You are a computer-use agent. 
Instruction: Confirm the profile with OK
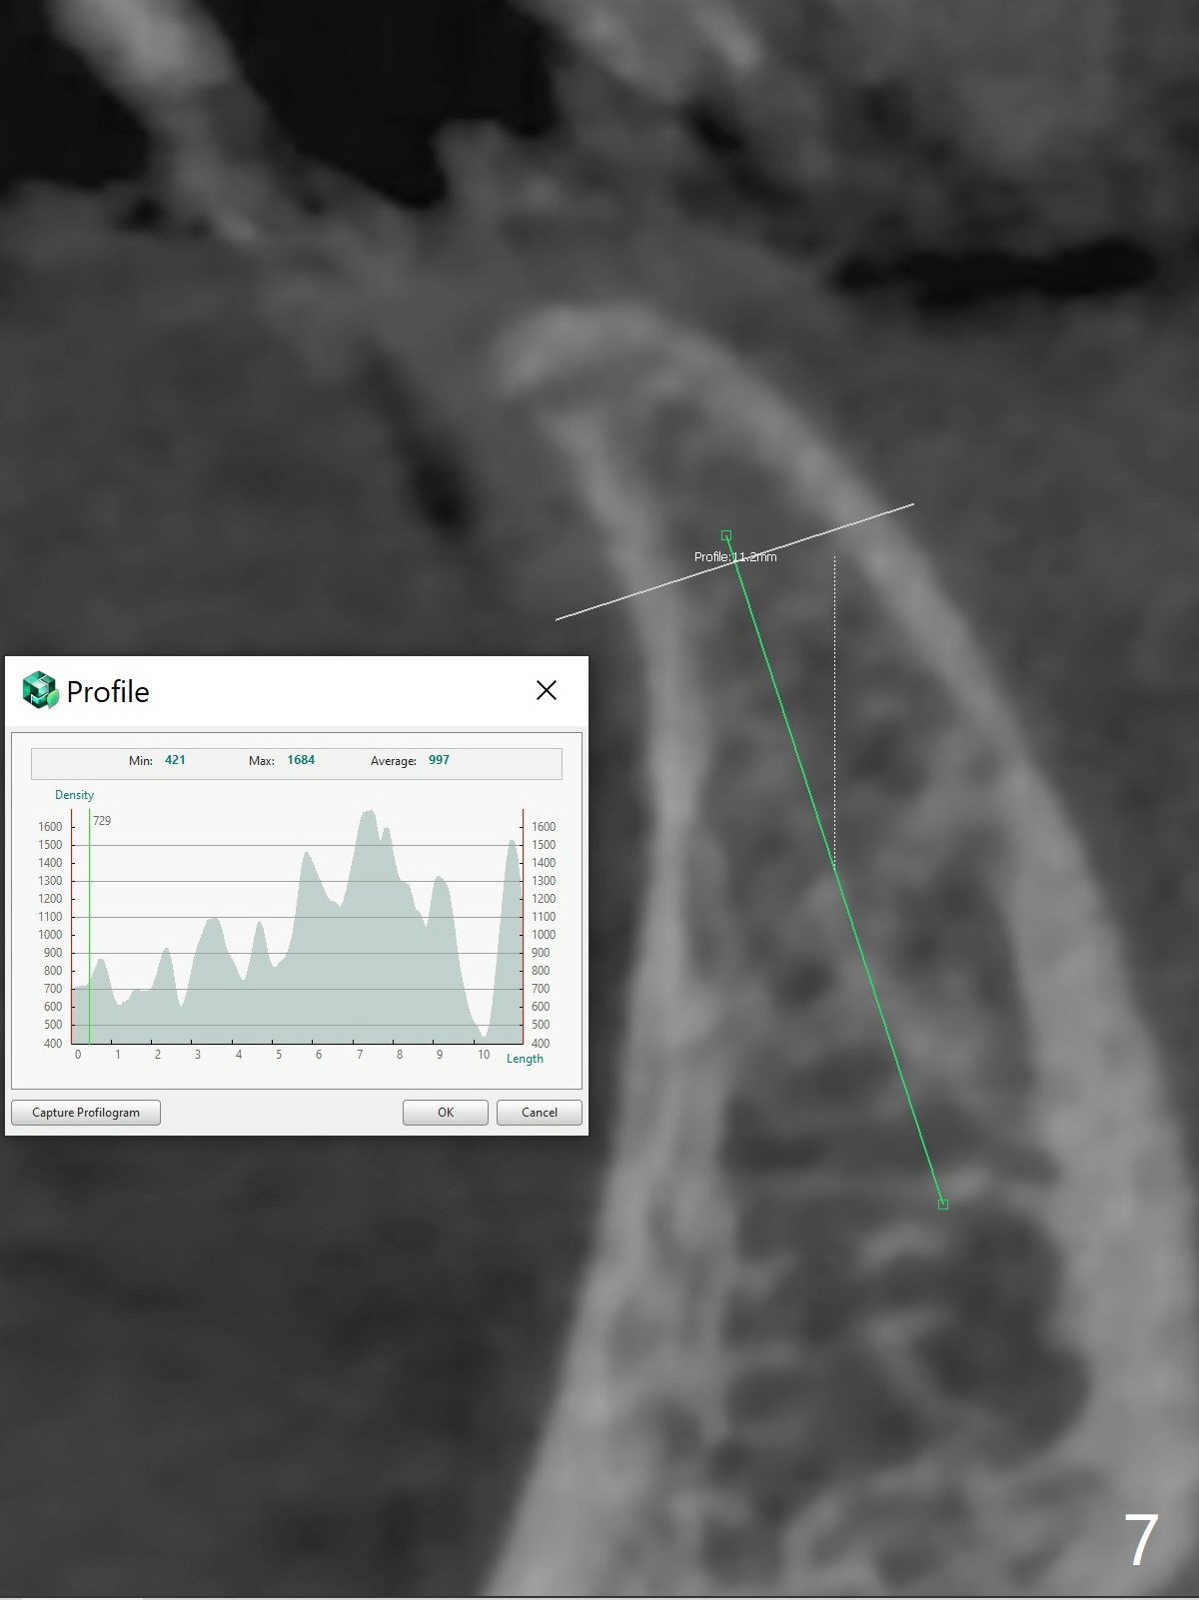pyautogui.click(x=445, y=1113)
